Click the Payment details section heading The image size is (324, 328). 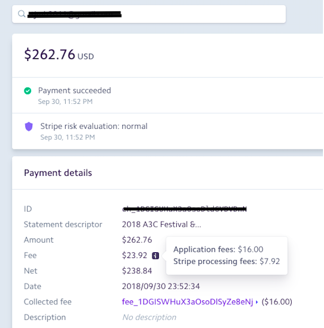[x=58, y=173]
